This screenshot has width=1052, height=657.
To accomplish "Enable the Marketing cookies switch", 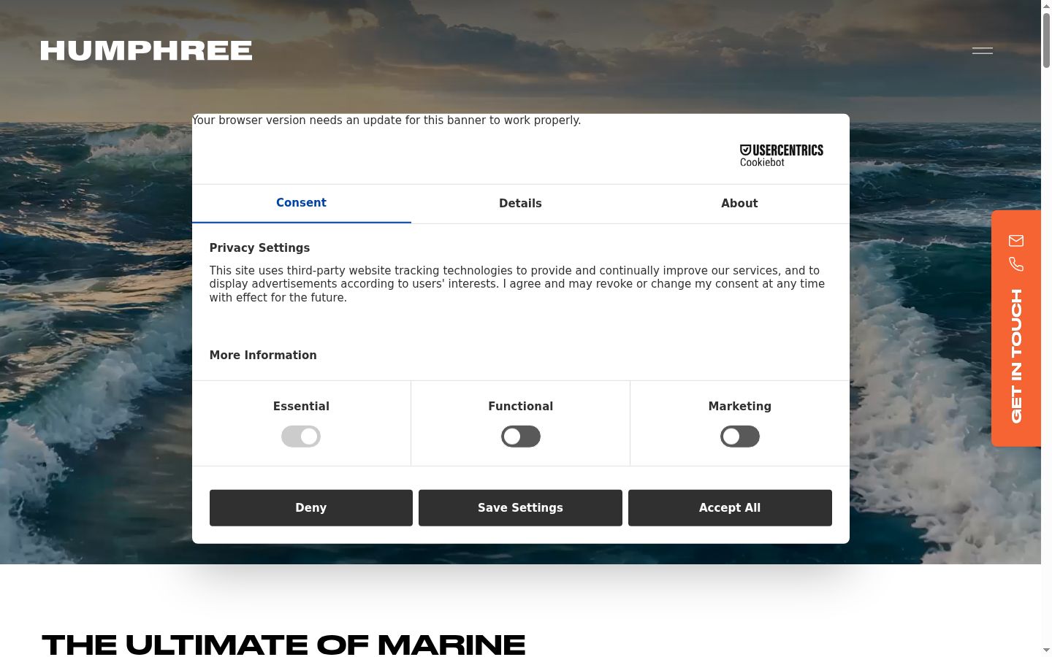I will (740, 437).
